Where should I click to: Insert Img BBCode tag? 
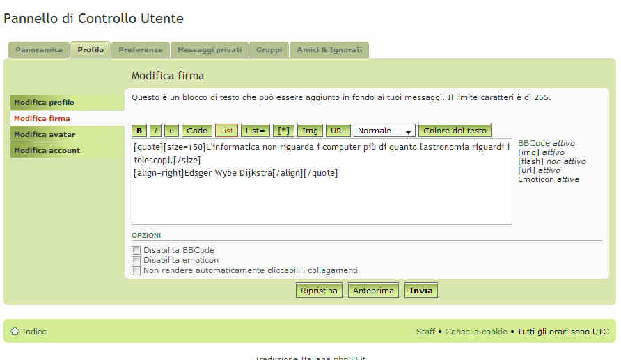click(x=310, y=131)
